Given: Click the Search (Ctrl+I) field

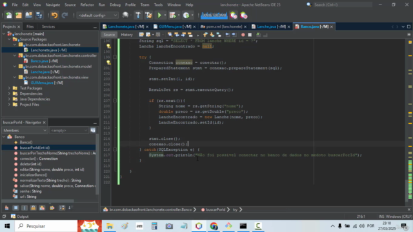Looking at the screenshot, I should point(343,5).
